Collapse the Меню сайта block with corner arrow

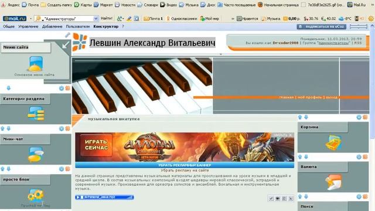coord(66,45)
